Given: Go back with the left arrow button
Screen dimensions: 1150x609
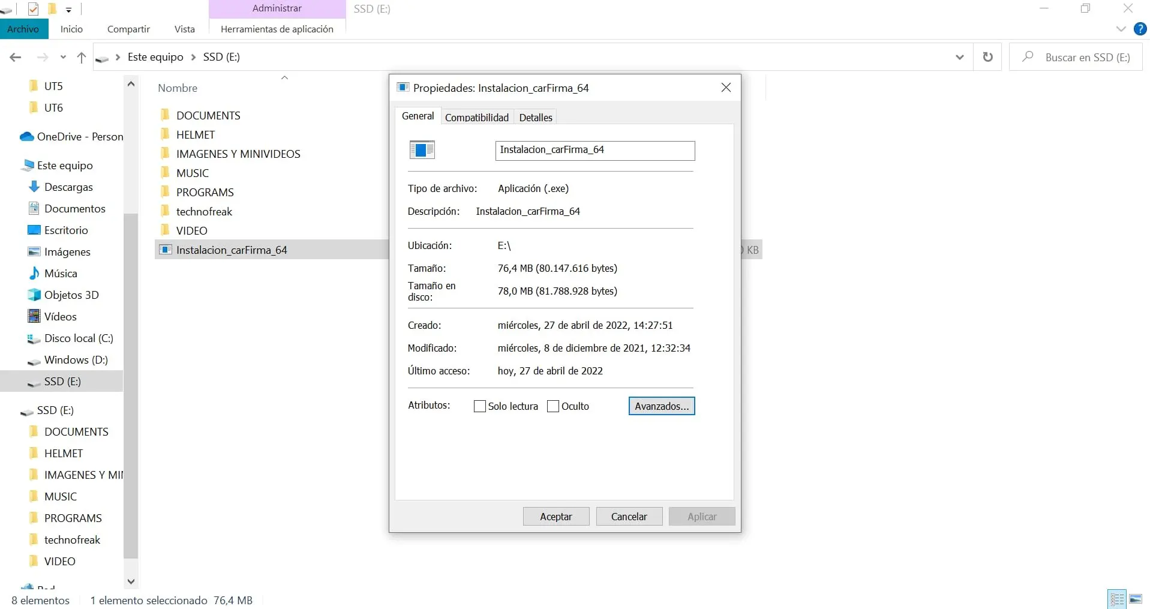Looking at the screenshot, I should (x=16, y=57).
